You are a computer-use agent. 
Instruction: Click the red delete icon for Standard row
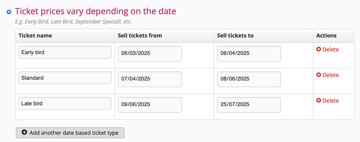point(319,75)
